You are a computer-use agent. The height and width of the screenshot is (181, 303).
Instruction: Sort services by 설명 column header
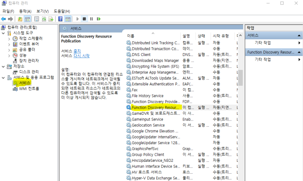coord(186,36)
